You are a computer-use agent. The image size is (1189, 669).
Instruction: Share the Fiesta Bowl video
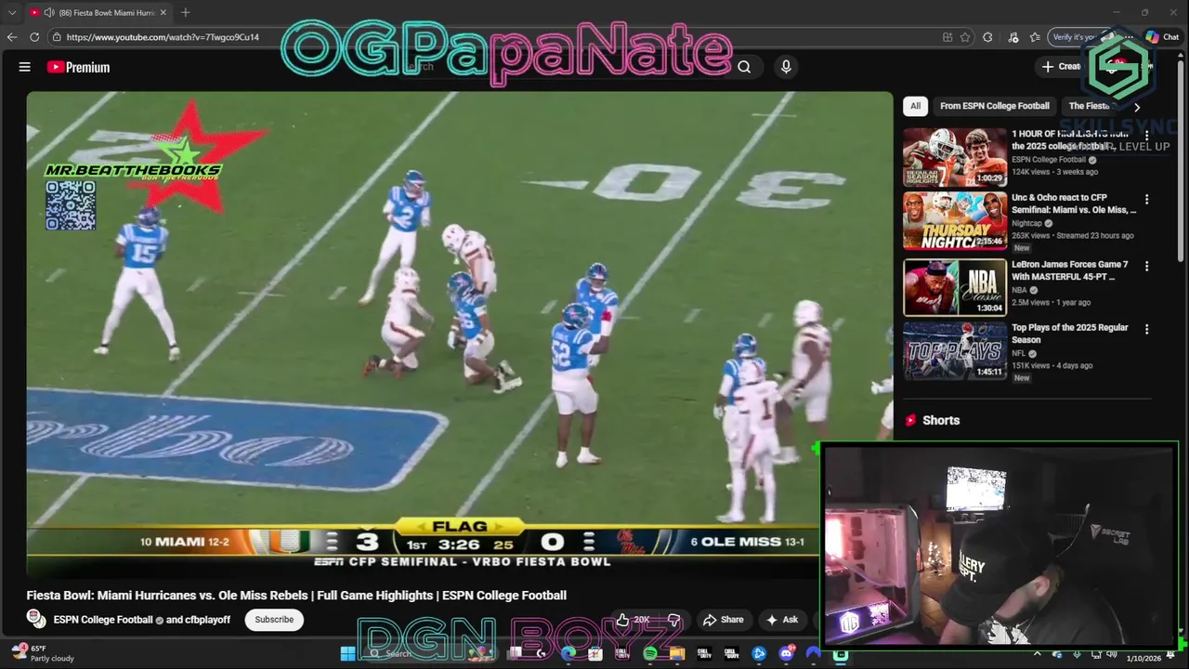724,620
